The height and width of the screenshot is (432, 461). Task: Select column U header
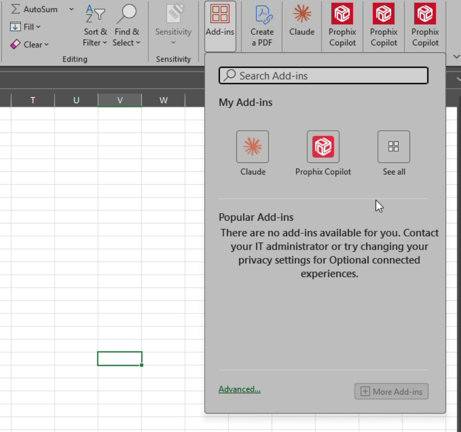tap(76, 100)
